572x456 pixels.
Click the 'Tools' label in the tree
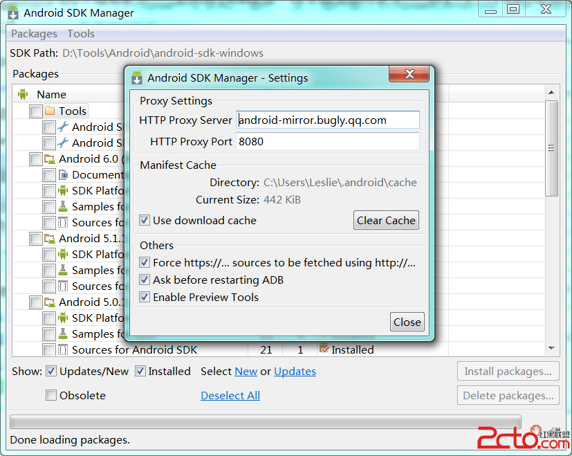73,111
